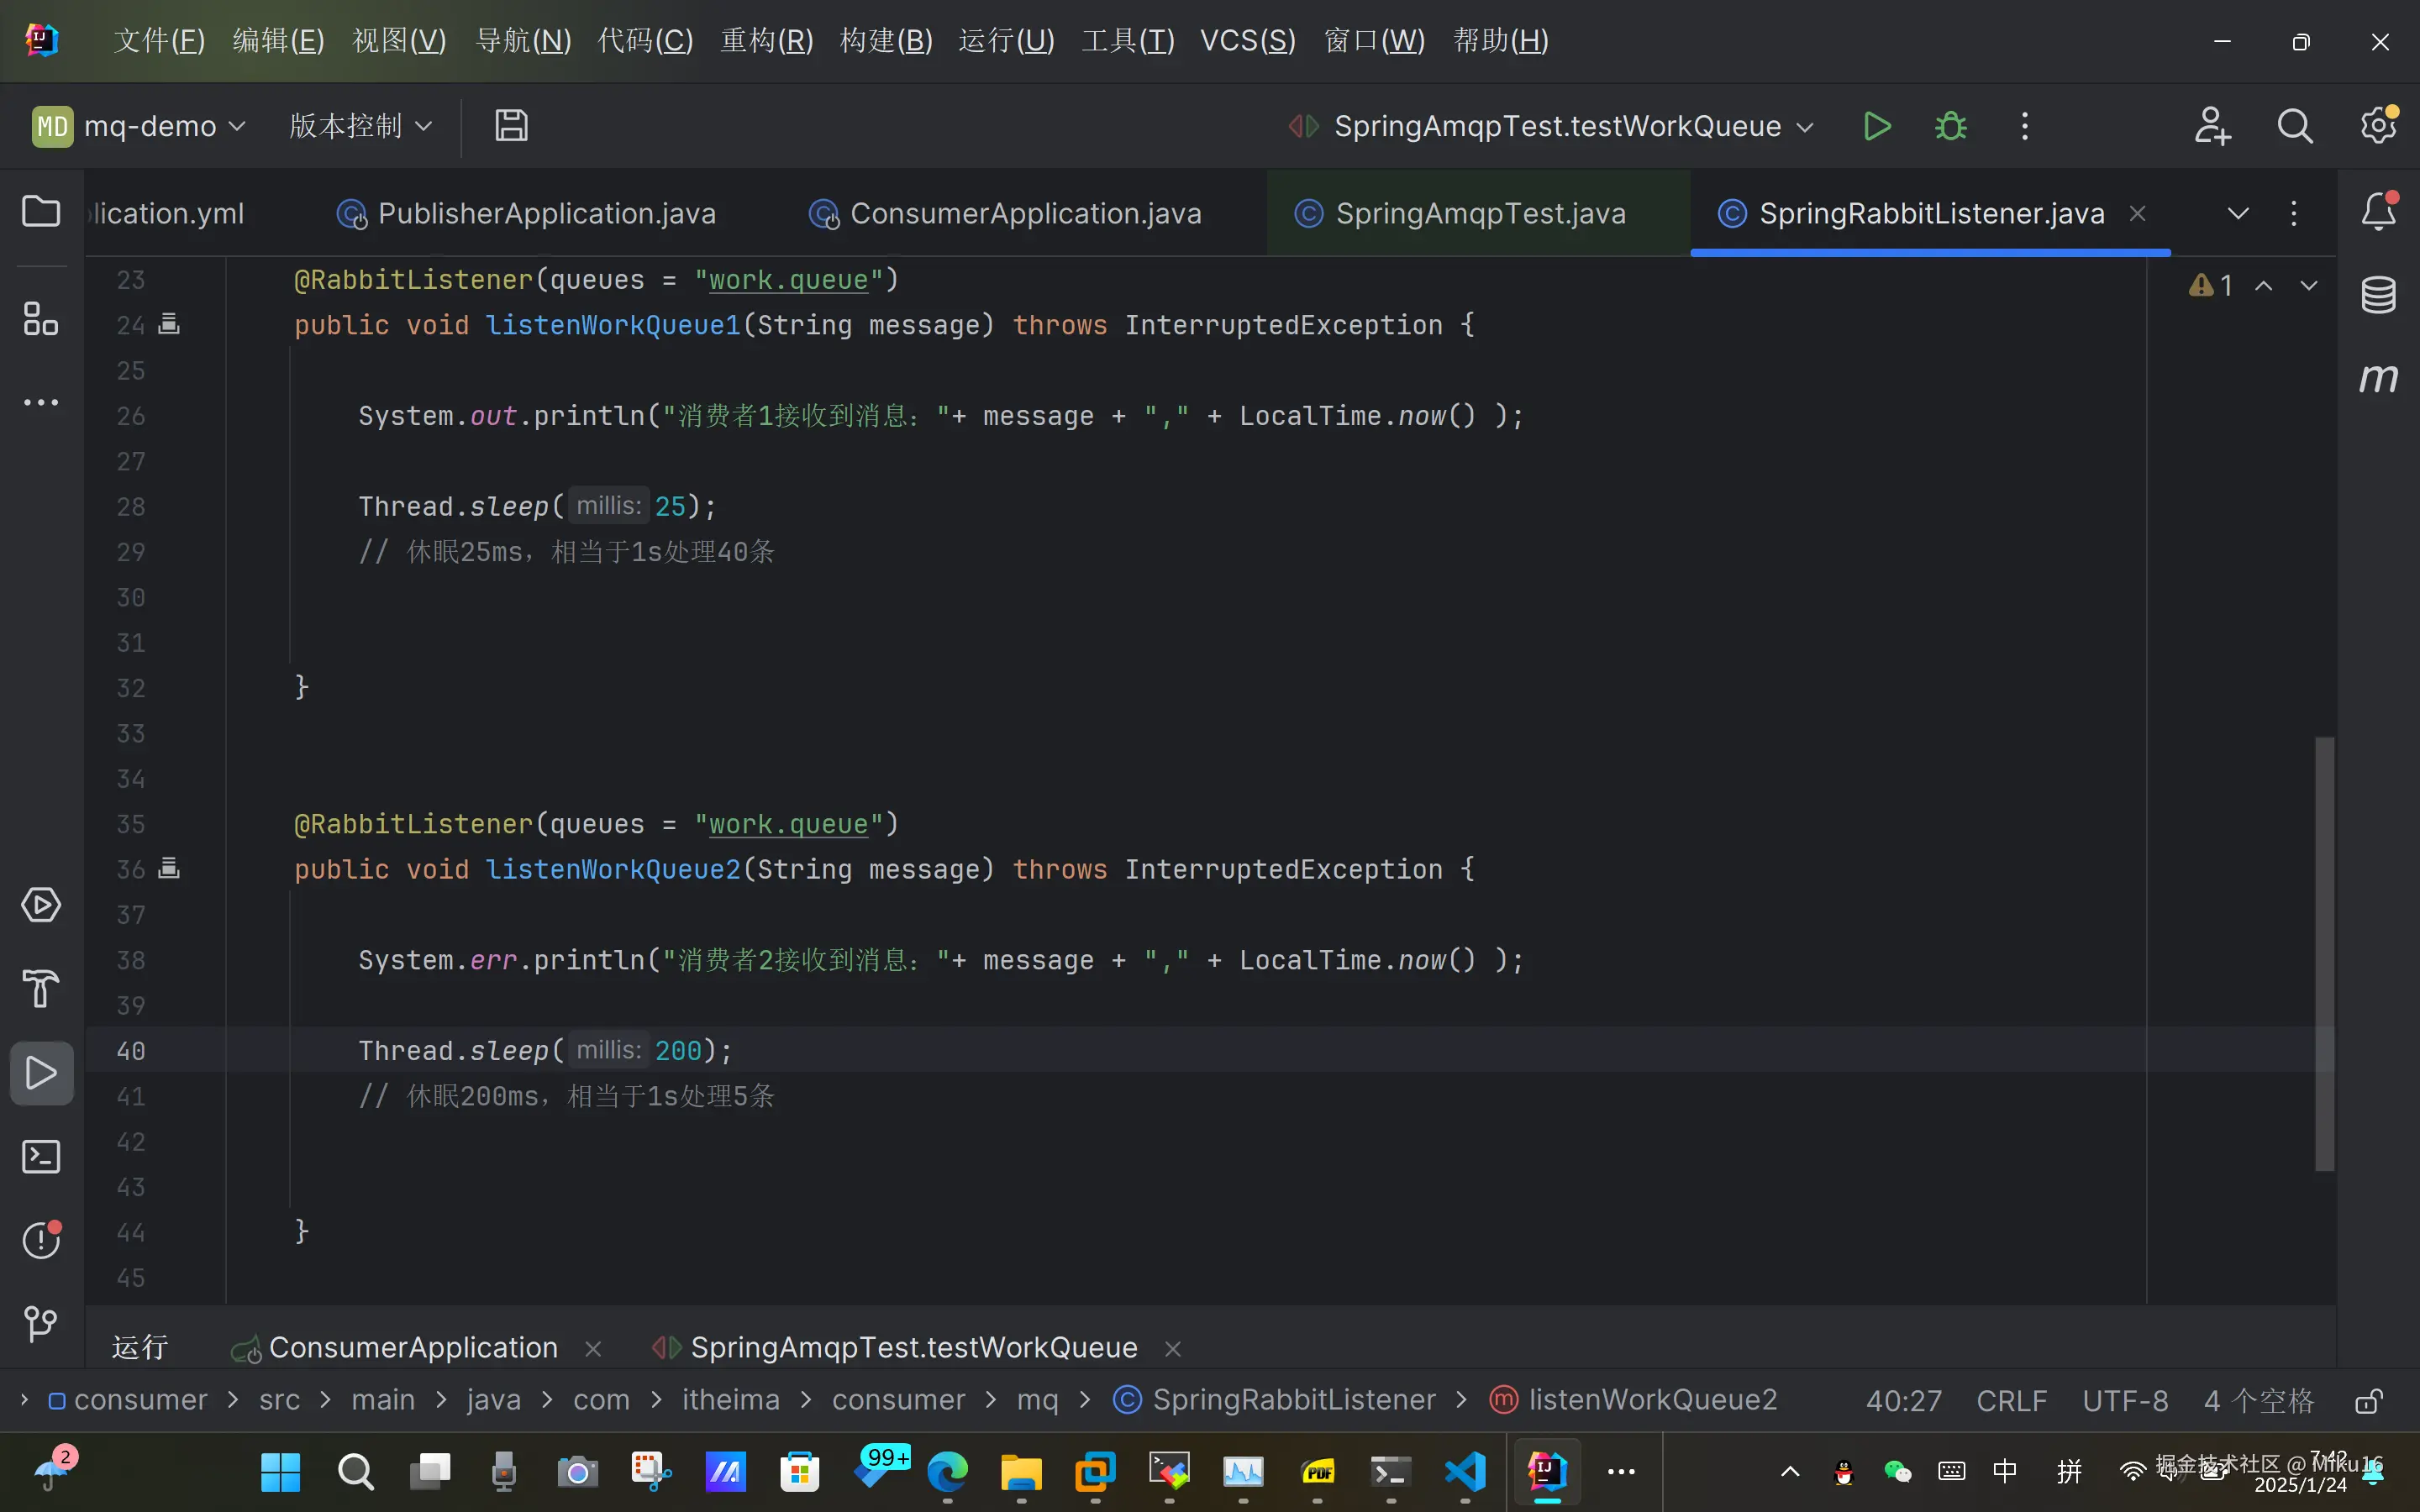This screenshot has height=1512, width=2420.
Task: Open the Problems tool window icon
Action: [41, 1240]
